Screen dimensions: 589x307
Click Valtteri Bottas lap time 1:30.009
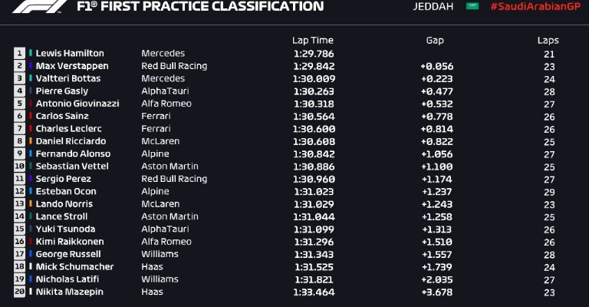pyautogui.click(x=313, y=78)
